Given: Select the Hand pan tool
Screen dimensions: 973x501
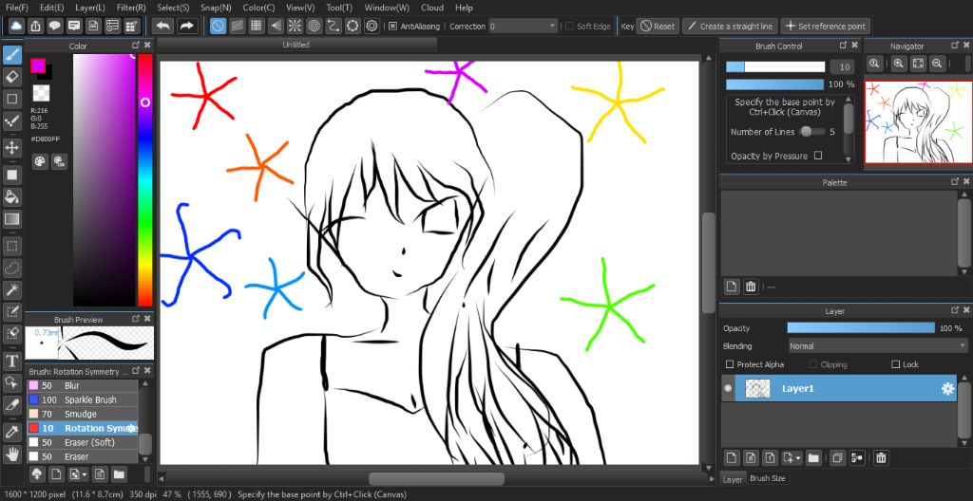Looking at the screenshot, I should pyautogui.click(x=11, y=454).
